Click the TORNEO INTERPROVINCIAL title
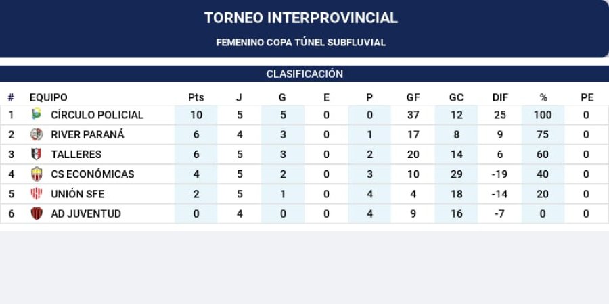 (301, 18)
